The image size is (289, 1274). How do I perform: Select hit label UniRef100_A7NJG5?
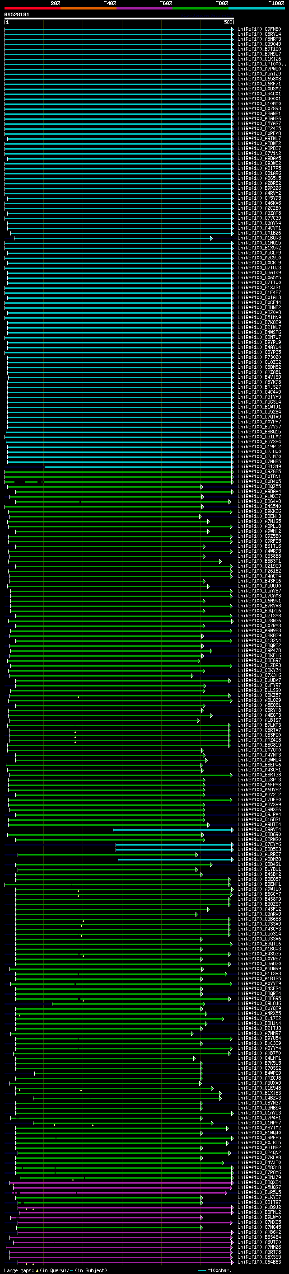(x=259, y=521)
